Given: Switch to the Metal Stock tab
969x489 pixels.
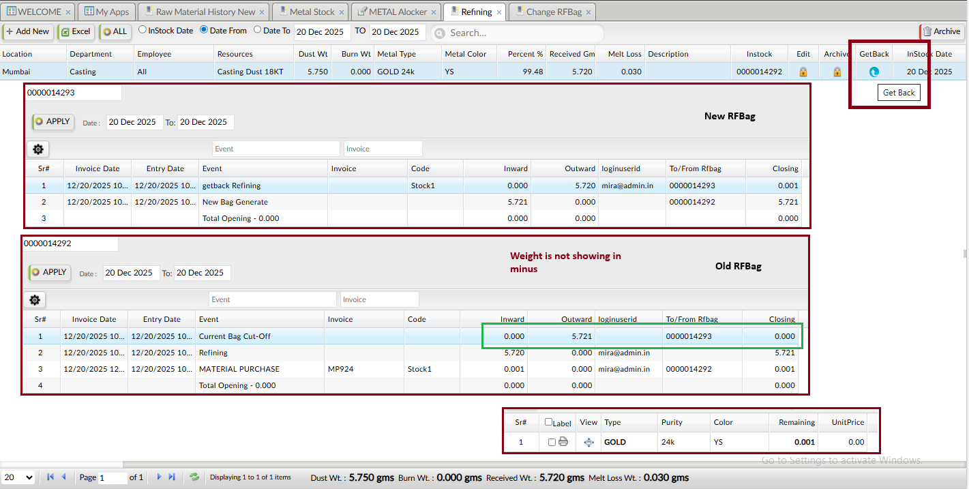Looking at the screenshot, I should [x=312, y=12].
